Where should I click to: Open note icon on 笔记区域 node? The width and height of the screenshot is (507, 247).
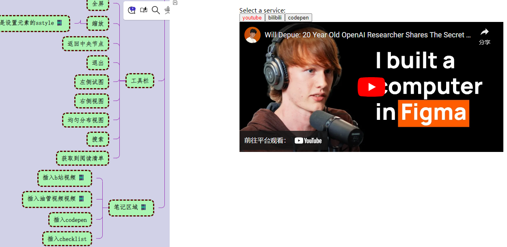[x=143, y=207]
